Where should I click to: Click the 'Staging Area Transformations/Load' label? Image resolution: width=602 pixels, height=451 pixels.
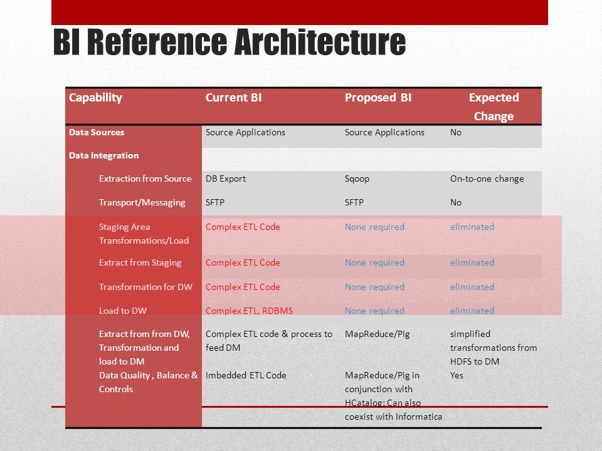144,234
